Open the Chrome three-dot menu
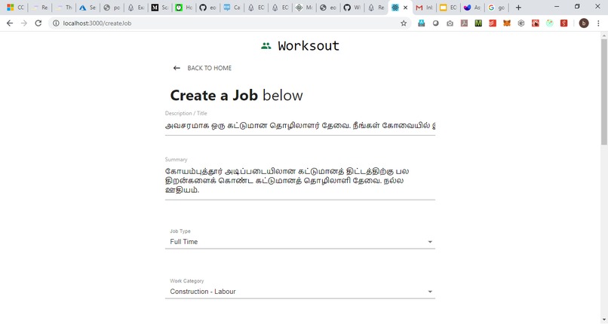 point(598,23)
